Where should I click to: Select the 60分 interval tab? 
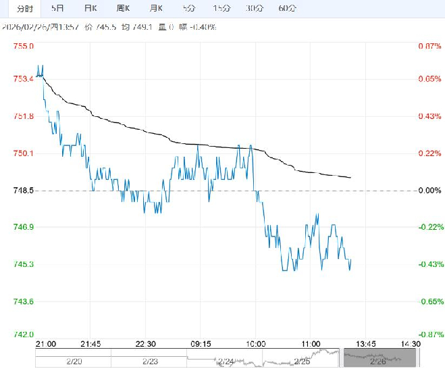click(x=287, y=9)
